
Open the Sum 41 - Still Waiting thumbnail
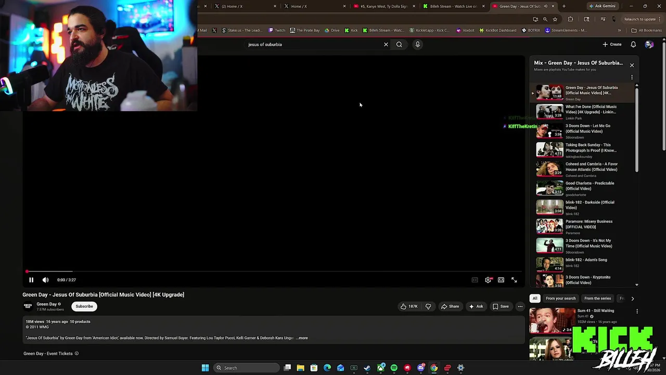pyautogui.click(x=552, y=320)
